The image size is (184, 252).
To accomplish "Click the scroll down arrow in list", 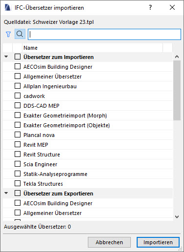I will point(177,217).
